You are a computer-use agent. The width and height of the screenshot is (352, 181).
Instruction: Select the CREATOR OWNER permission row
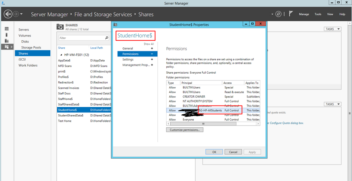click(213, 97)
